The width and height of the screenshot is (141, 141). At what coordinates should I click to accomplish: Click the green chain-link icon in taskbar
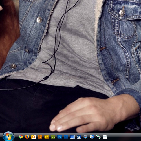98,137
